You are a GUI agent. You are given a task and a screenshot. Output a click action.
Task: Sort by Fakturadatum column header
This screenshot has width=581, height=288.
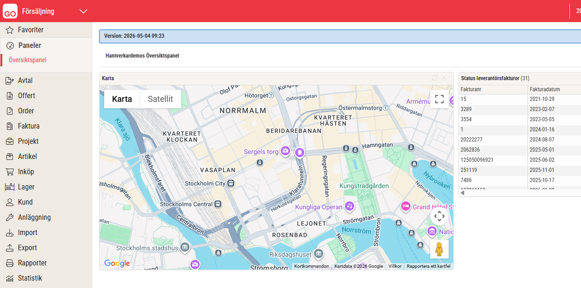click(554, 89)
